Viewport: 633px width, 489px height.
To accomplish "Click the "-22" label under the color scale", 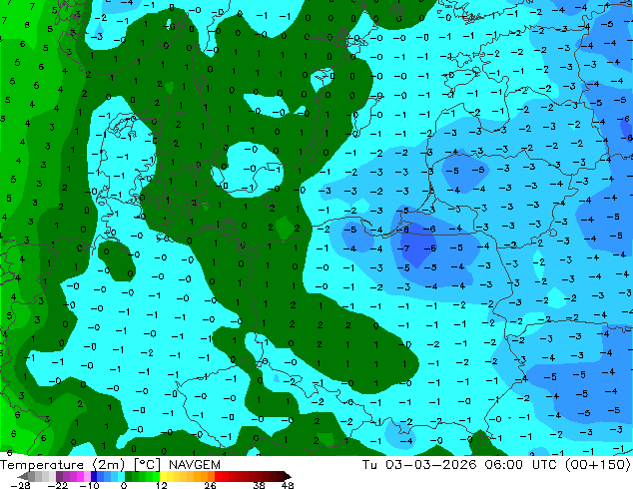I will (x=58, y=485).
